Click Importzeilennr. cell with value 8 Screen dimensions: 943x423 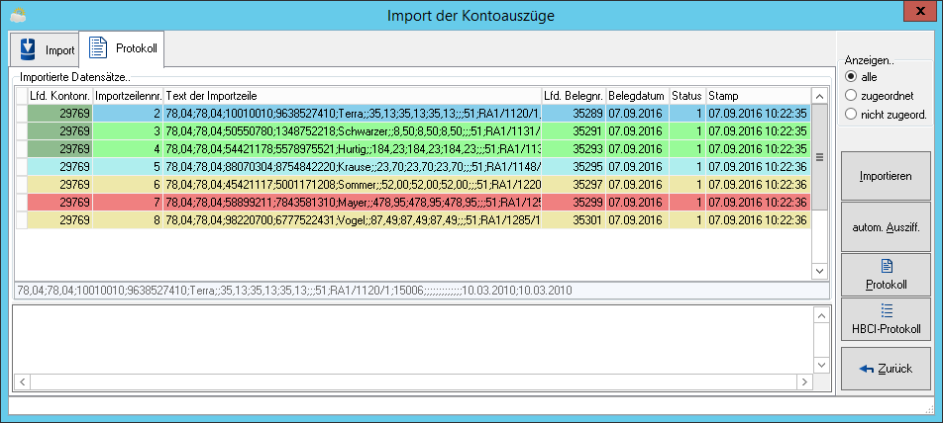128,220
